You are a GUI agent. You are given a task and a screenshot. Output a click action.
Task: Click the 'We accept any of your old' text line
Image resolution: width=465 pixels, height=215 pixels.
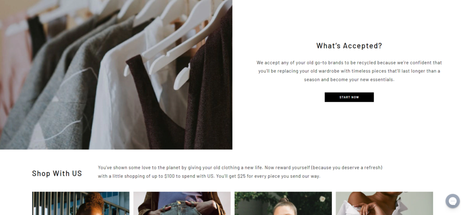349,63
